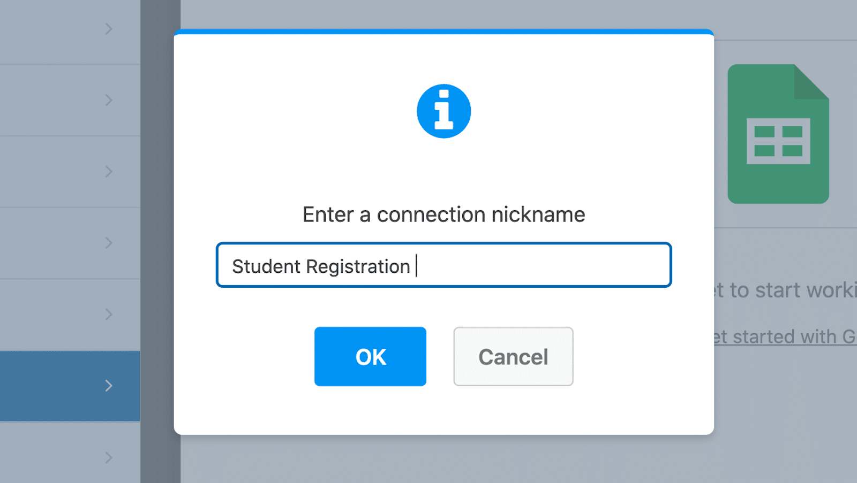Click the word "Registration" in nickname field
The height and width of the screenshot is (483, 857).
click(358, 266)
